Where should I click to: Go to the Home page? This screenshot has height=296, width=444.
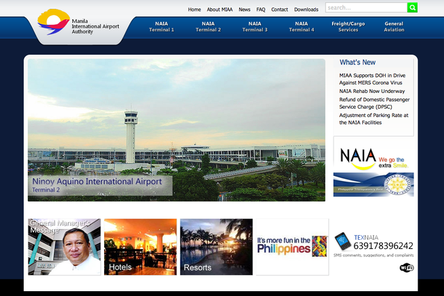[194, 9]
